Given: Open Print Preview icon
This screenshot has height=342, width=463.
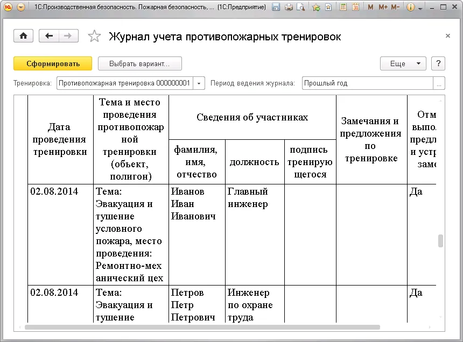Looking at the screenshot, I should [300, 7].
